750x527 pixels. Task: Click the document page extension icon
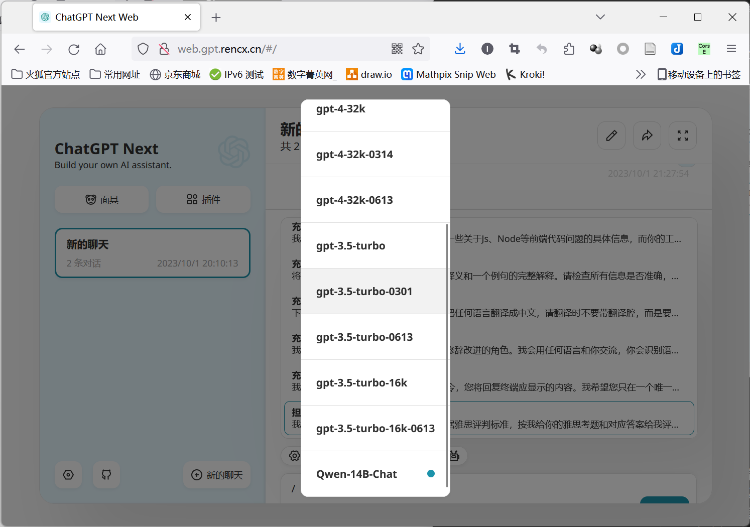(650, 49)
